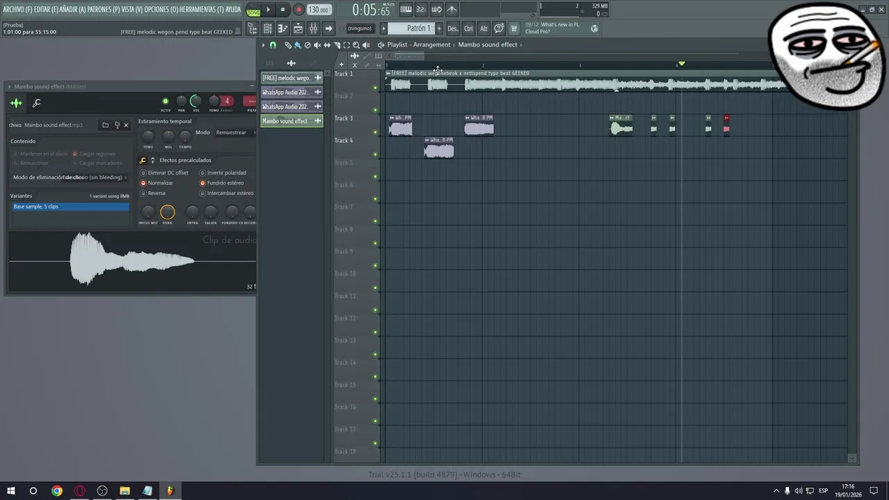Toggle the SONG/PAT mode button
The image size is (889, 500).
pyautogui.click(x=254, y=10)
